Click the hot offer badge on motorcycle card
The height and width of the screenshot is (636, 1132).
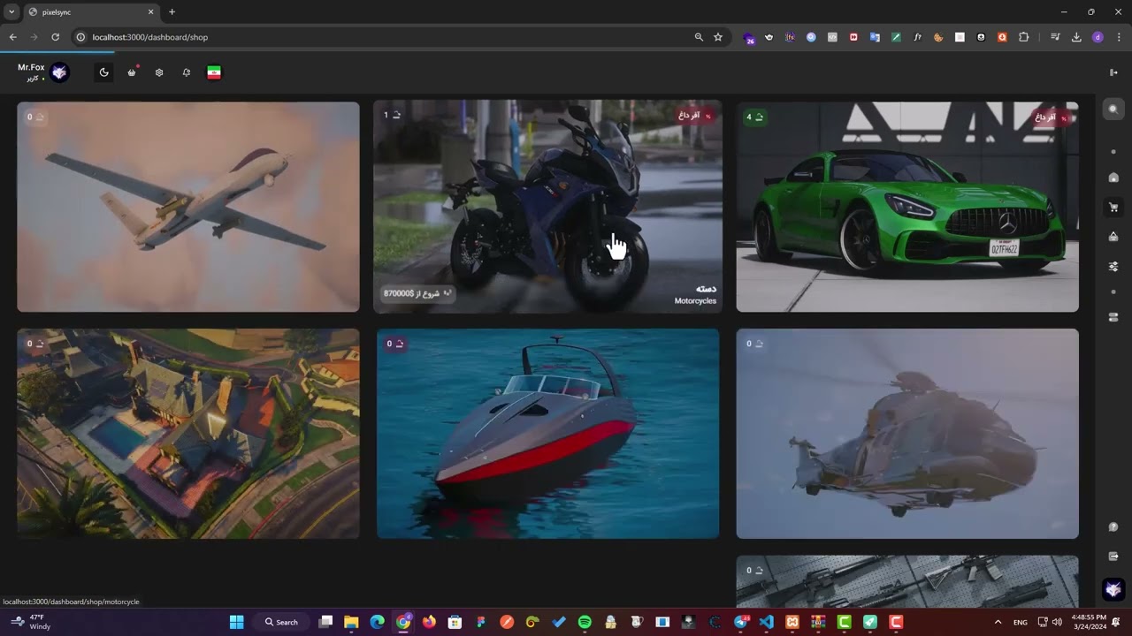click(695, 116)
